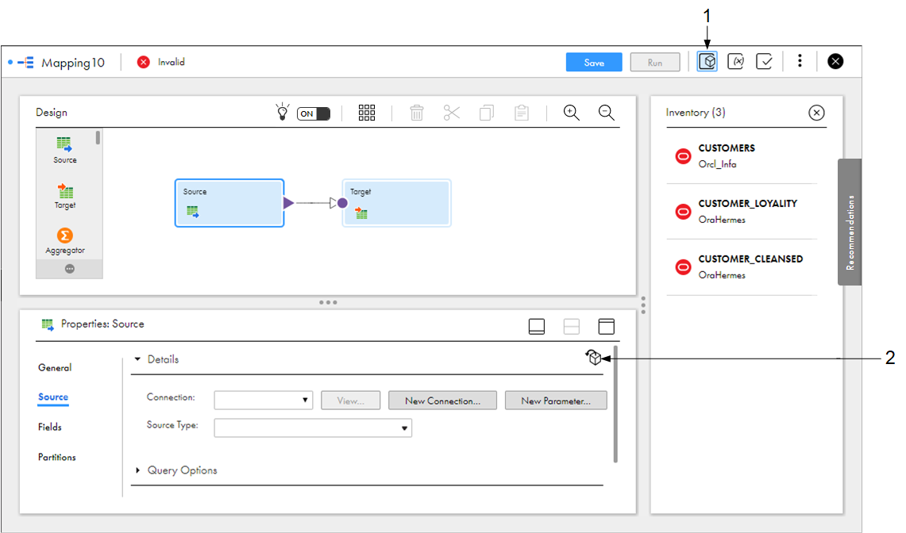Click the Mapping10 title text
The height and width of the screenshot is (533, 906).
tap(73, 63)
